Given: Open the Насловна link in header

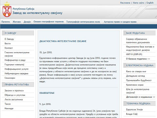Looking at the screenshot, I should point(125,3).
